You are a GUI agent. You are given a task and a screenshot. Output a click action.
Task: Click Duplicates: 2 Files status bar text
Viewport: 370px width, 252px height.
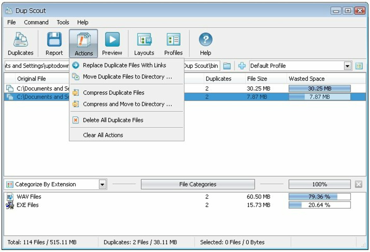(140, 242)
